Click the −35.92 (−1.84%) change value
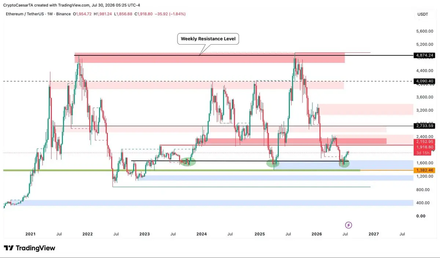Viewport: 440px width, 258px height. [170, 14]
